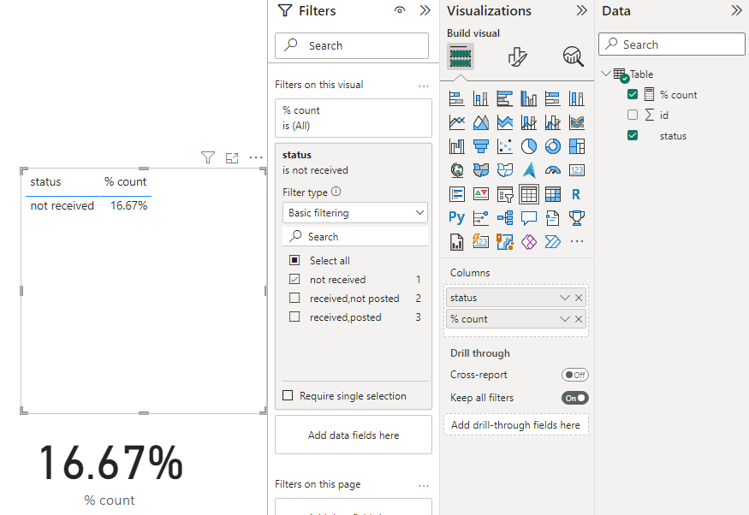Viewport: 749px width, 515px height.
Task: Turn on Cross-report drill through toggle
Action: click(575, 376)
